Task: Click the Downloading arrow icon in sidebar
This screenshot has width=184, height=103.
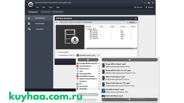Action: point(29,18)
